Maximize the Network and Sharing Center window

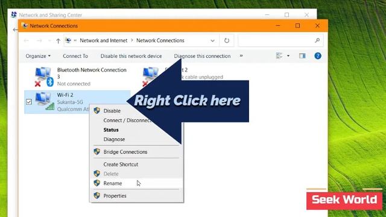287,15
